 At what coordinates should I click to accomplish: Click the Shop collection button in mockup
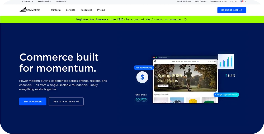pyautogui.click(x=163, y=86)
